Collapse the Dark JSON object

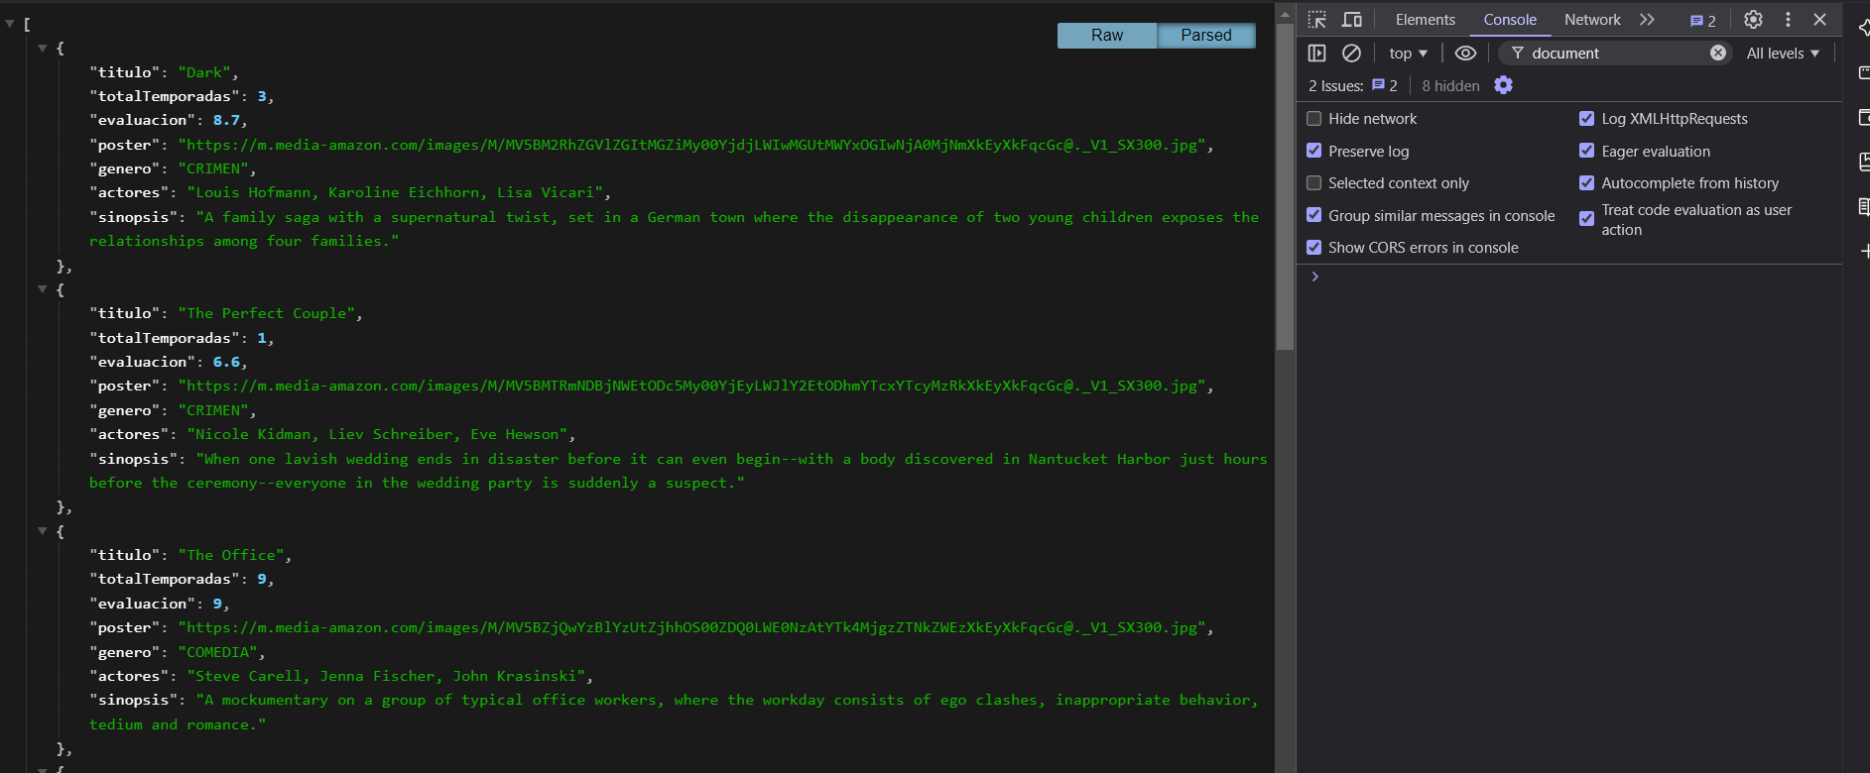click(x=43, y=48)
